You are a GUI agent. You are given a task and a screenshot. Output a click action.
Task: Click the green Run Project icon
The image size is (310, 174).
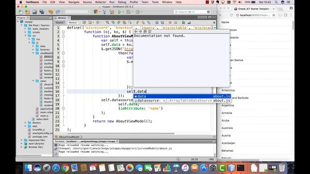pos(120,12)
